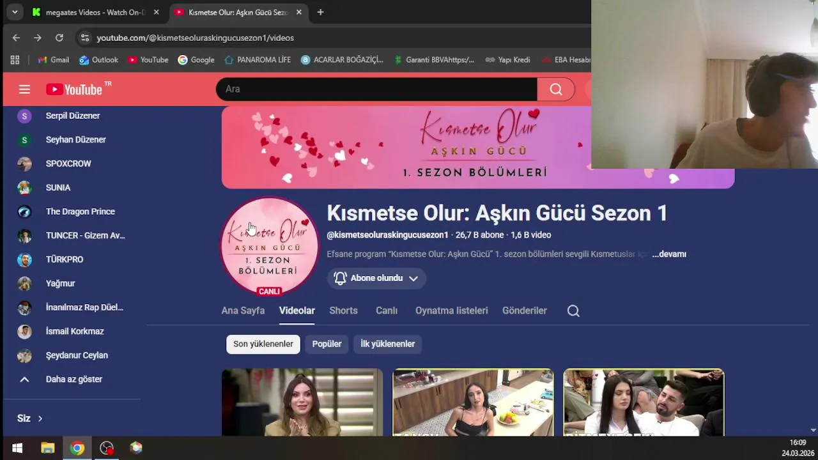The image size is (818, 460).
Task: Switch to Ana Sayfa tab
Action: coord(243,310)
